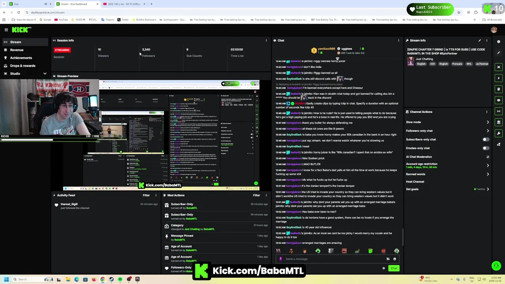Screen dimensions: 505x284
Task: Select the lightning bolt widget icon in rail
Action: [499, 78]
